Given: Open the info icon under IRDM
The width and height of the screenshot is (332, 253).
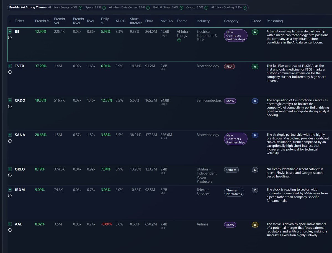Looking at the screenshot, I should tap(10, 196).
